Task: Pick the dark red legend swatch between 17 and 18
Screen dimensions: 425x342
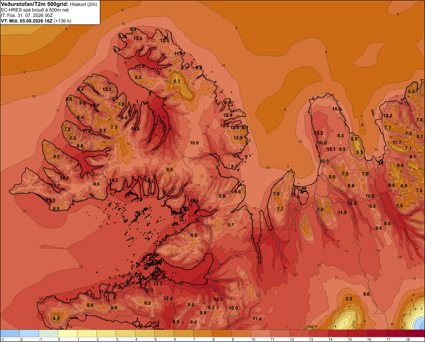Action: (x=396, y=334)
